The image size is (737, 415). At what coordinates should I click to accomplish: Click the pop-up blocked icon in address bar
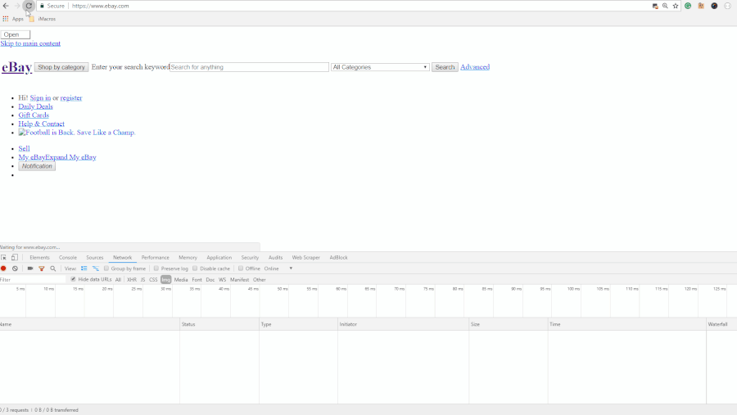[655, 6]
